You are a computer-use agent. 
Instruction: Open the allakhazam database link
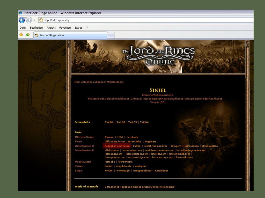[112, 150]
